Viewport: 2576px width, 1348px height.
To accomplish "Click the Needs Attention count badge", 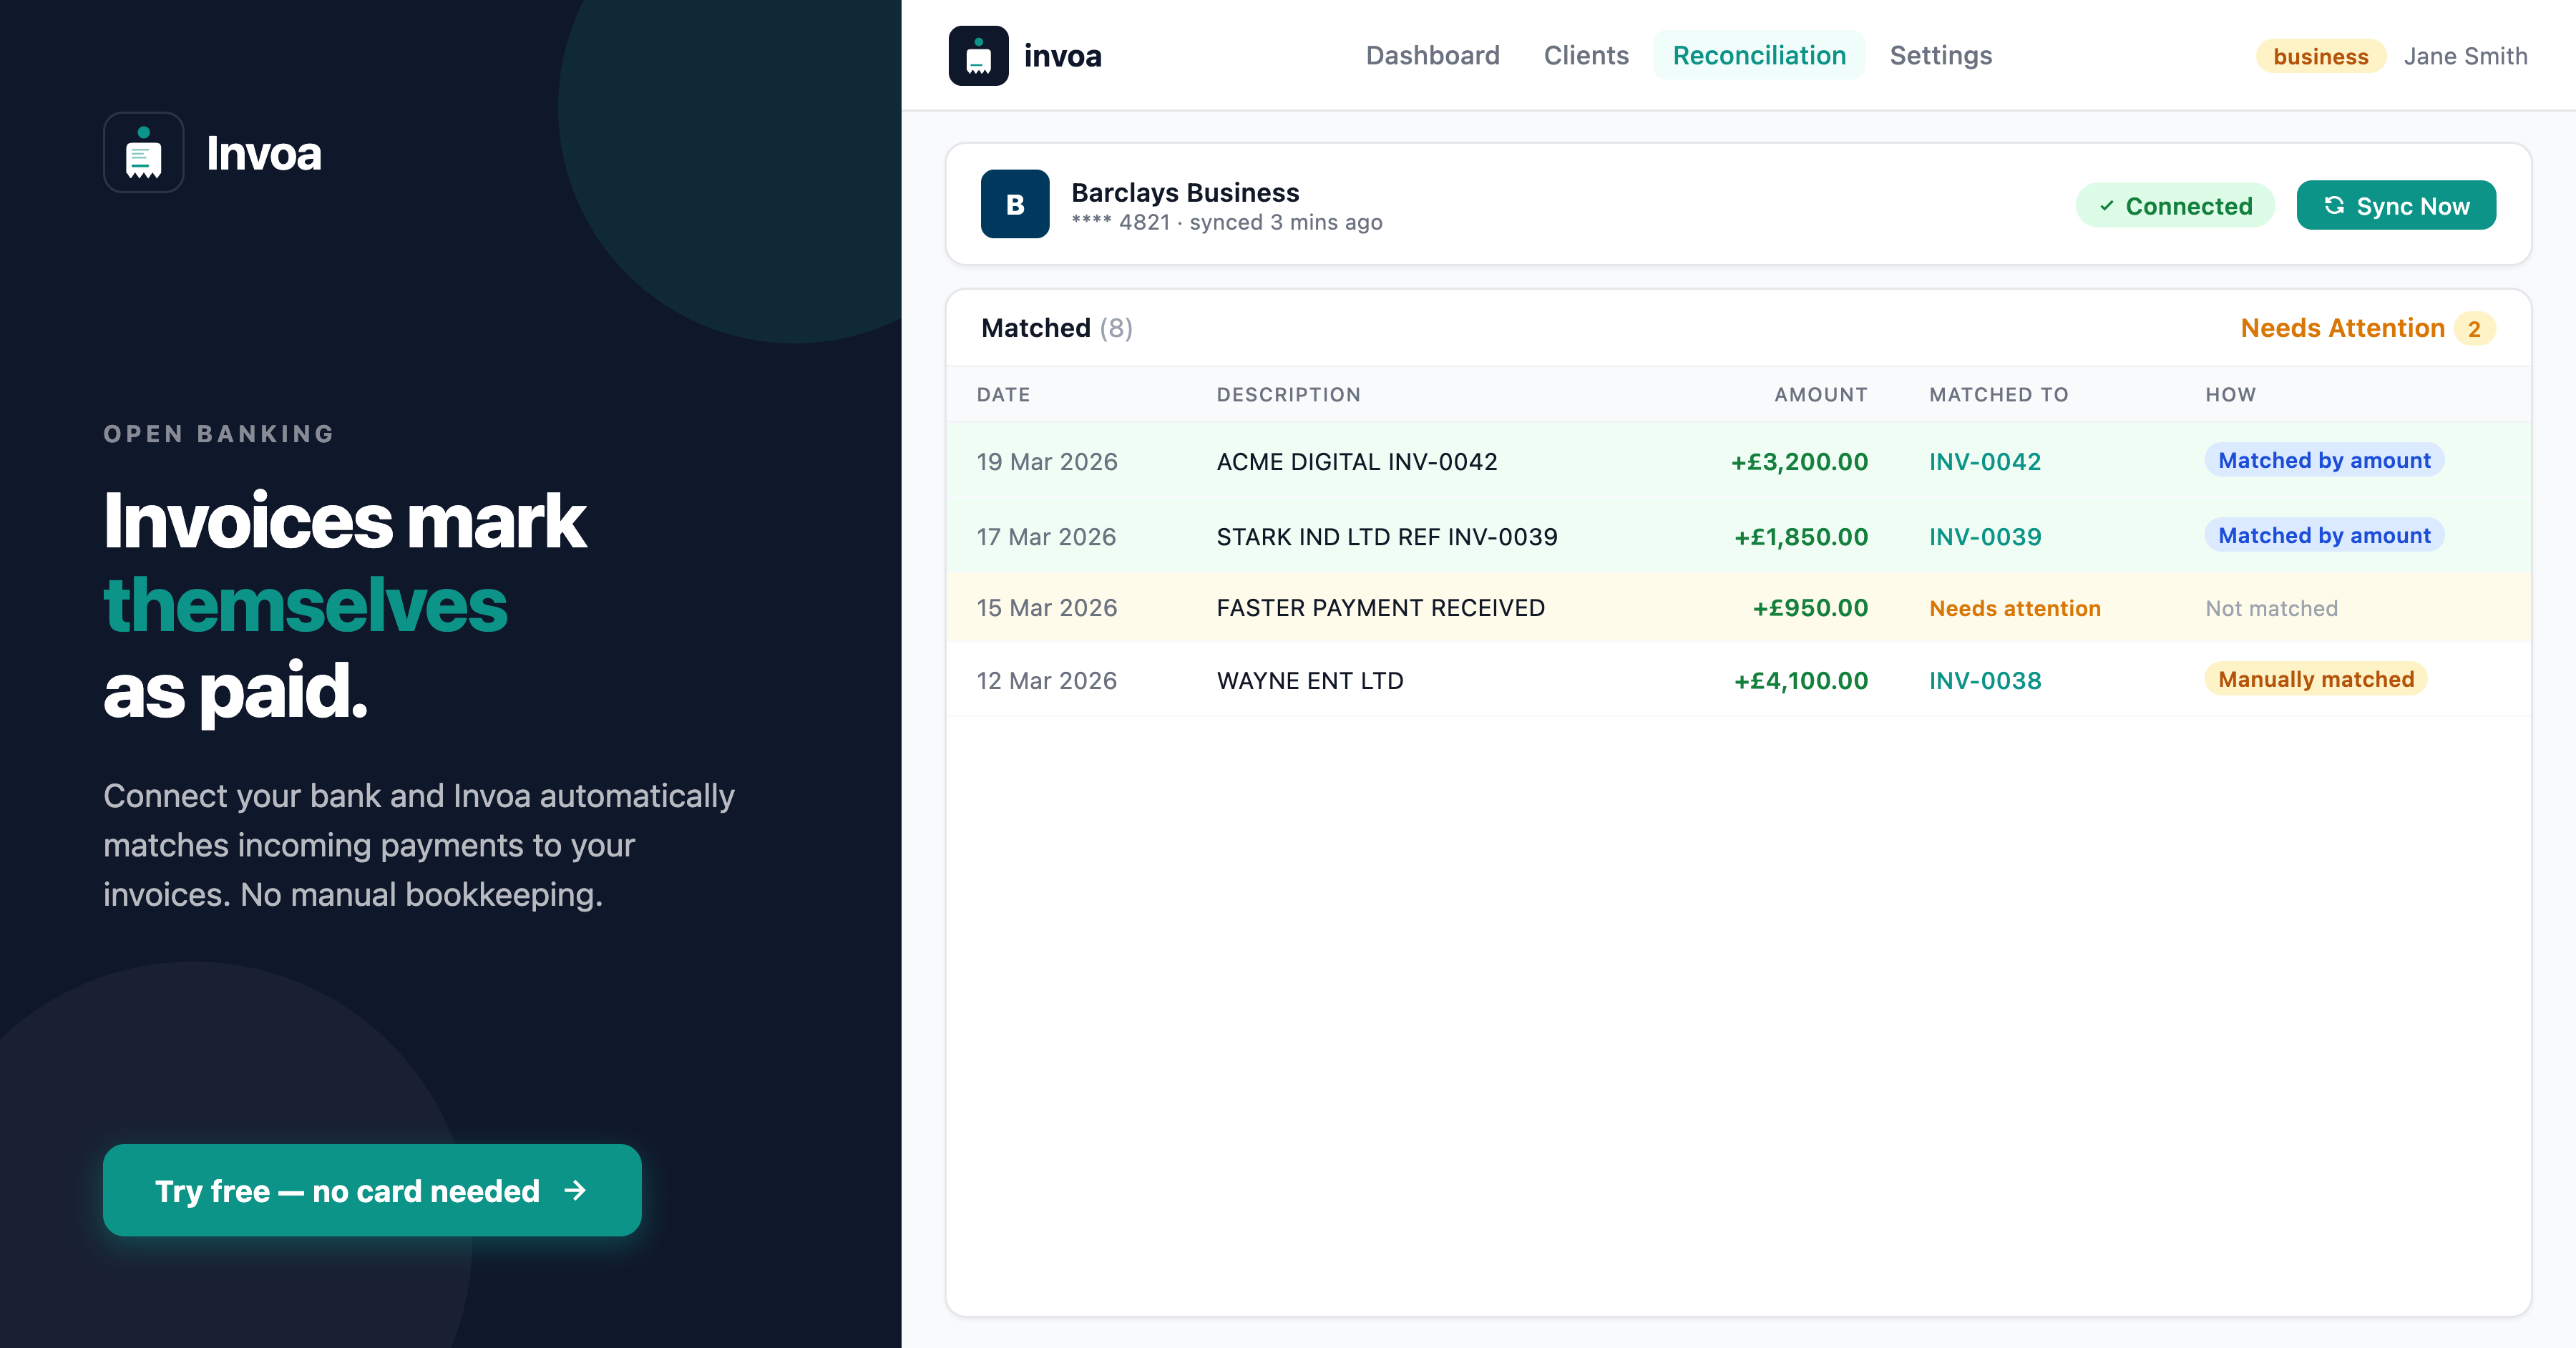I will pyautogui.click(x=2474, y=329).
